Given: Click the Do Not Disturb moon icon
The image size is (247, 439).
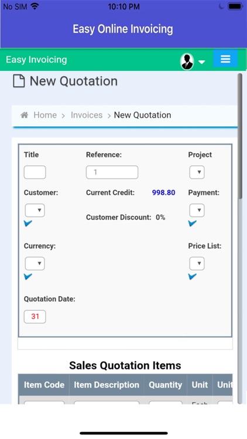Looking at the screenshot, I should [x=221, y=6].
